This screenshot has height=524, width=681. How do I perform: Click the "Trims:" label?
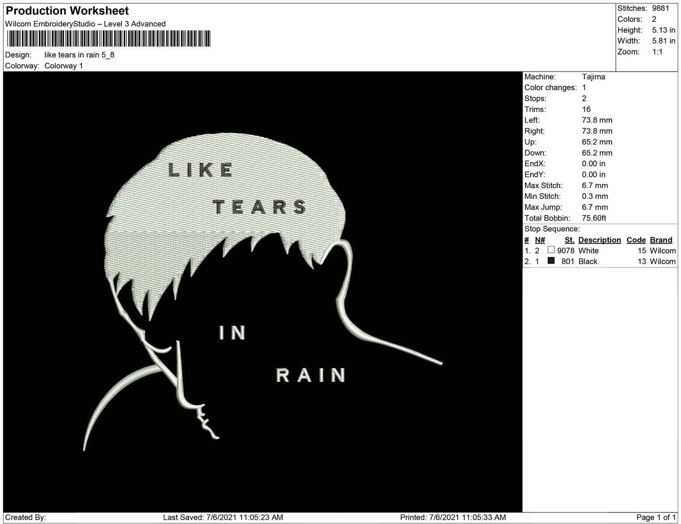point(535,109)
